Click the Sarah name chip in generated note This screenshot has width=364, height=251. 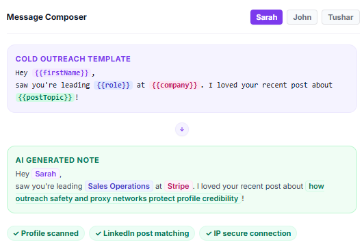tap(45, 174)
